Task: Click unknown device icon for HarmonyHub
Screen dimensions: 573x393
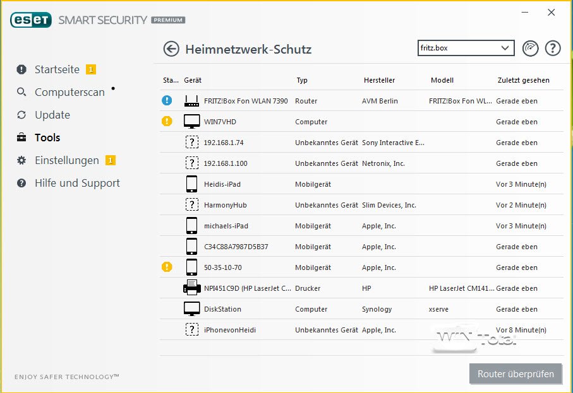Action: tap(192, 204)
